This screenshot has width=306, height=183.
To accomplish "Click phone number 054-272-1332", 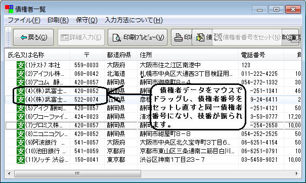I will point(259,82).
